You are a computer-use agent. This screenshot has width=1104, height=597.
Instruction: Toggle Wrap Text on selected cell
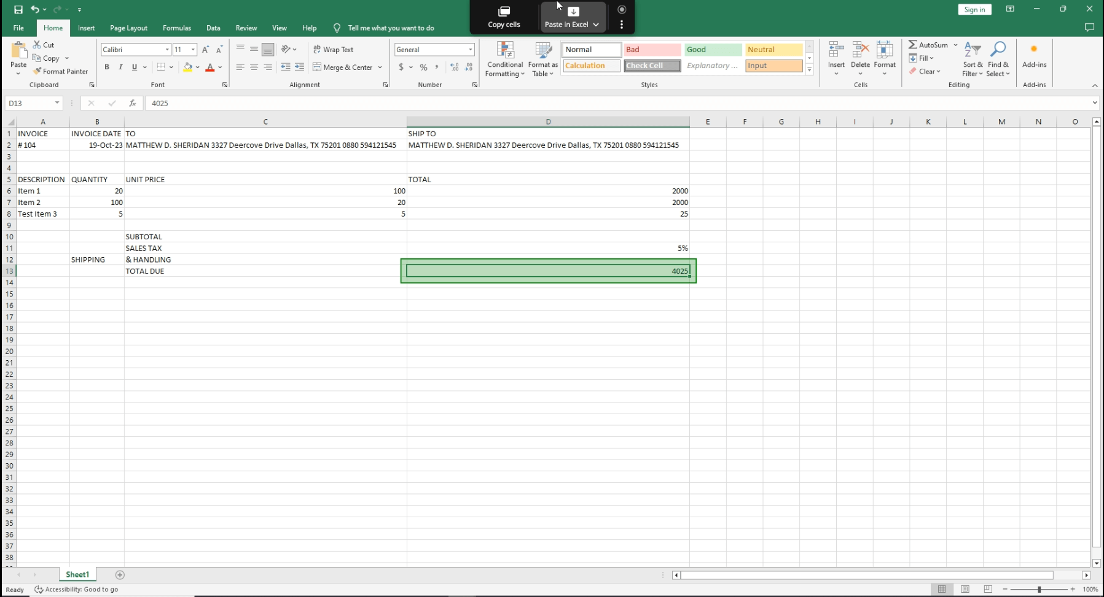coord(334,50)
